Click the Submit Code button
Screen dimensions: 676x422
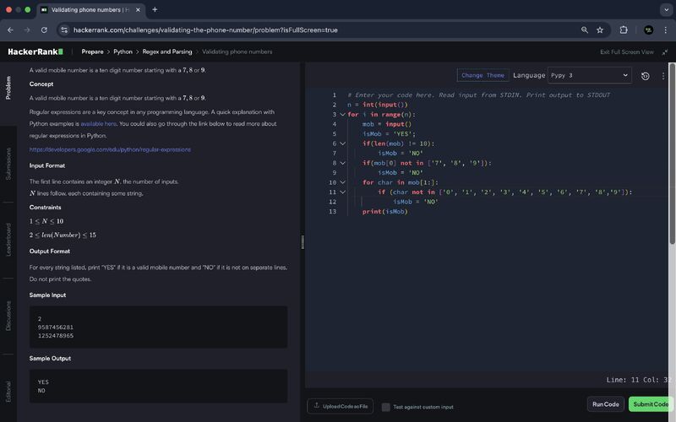tap(651, 404)
